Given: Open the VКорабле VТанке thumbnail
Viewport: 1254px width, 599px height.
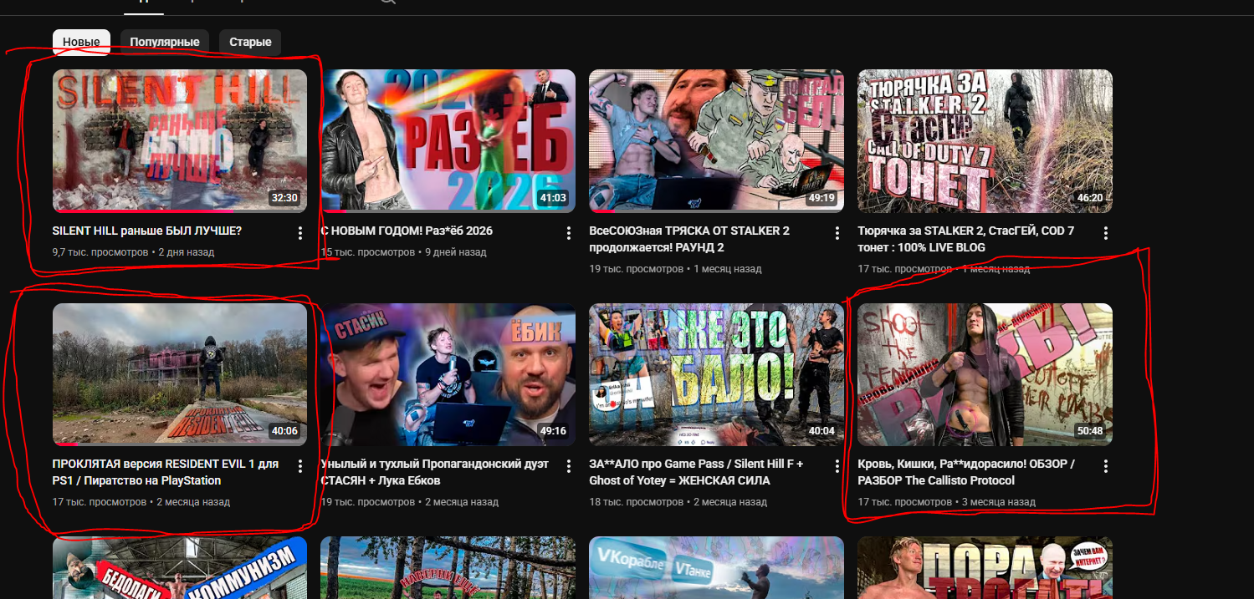Looking at the screenshot, I should pyautogui.click(x=716, y=568).
